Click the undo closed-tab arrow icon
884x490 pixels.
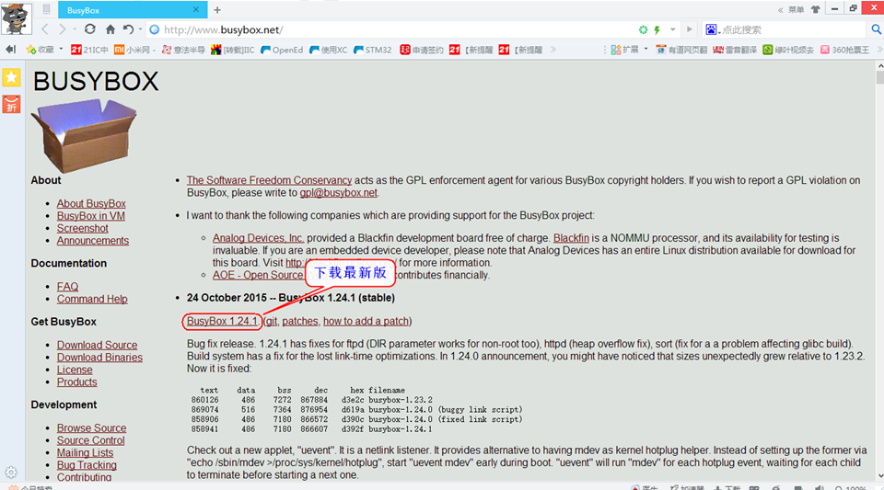(129, 29)
